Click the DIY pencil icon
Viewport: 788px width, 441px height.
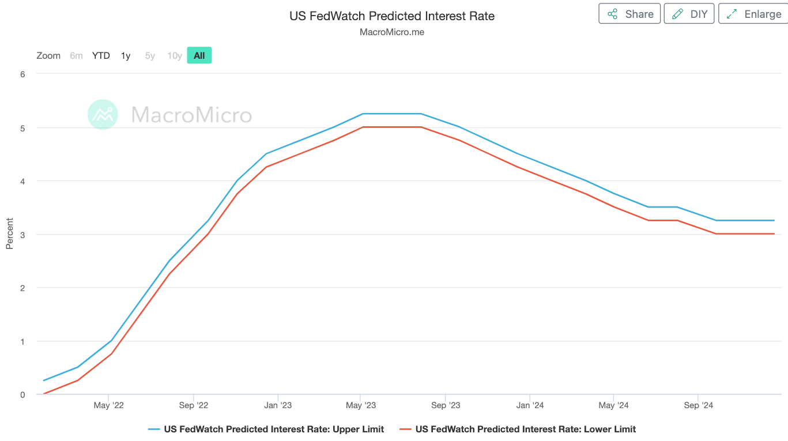678,14
